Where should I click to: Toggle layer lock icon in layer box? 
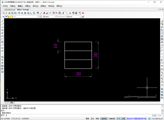tap(8, 17)
